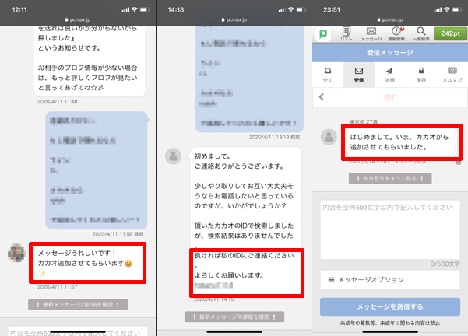This screenshot has width=468, height=336.
Task: Open the 一発検索 magnifier icon
Action: pos(421,33)
